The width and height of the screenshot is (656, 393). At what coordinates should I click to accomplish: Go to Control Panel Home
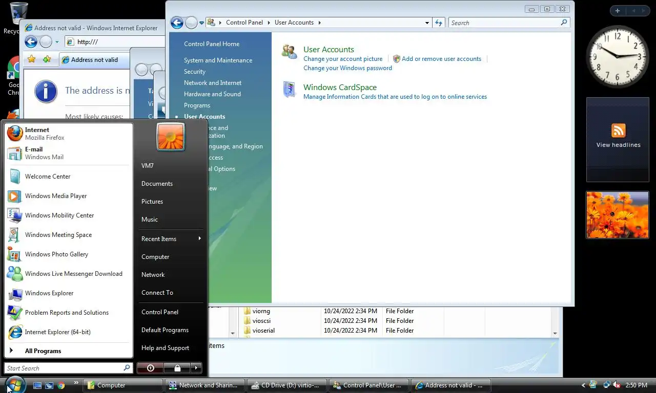(212, 44)
